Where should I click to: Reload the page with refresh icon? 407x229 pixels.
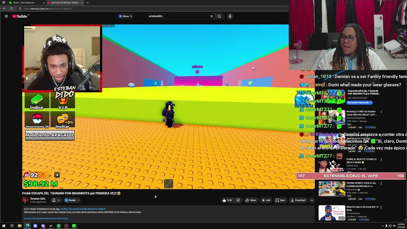click(11, 9)
